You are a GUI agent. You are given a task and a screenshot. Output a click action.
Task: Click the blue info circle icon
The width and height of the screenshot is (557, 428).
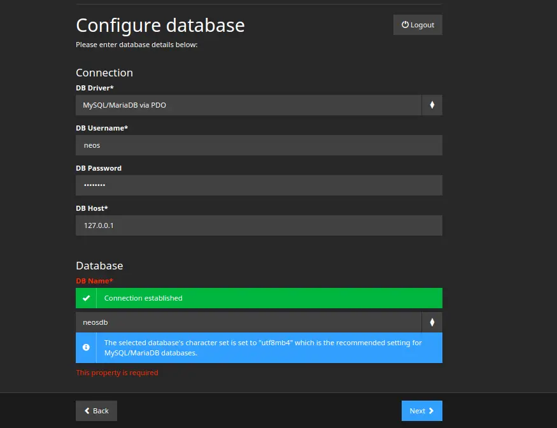tap(86, 348)
